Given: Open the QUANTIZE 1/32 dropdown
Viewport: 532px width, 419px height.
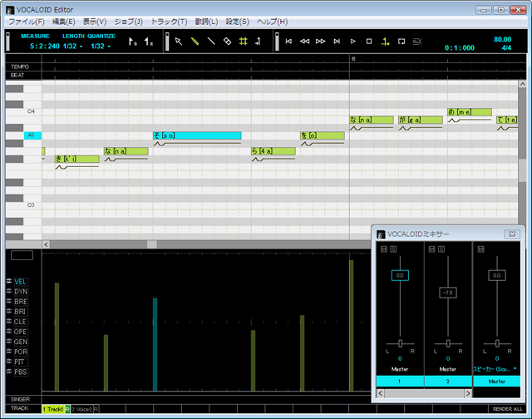Looking at the screenshot, I should click(101, 47).
